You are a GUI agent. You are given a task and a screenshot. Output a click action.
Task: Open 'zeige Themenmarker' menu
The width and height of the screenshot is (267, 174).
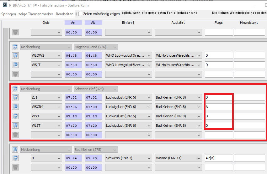click(36, 14)
